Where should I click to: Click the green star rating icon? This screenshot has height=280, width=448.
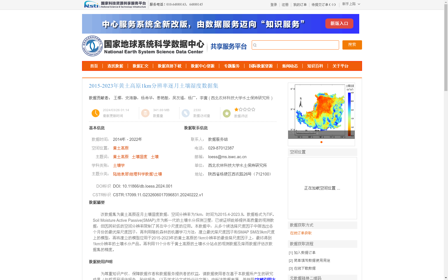(227, 113)
